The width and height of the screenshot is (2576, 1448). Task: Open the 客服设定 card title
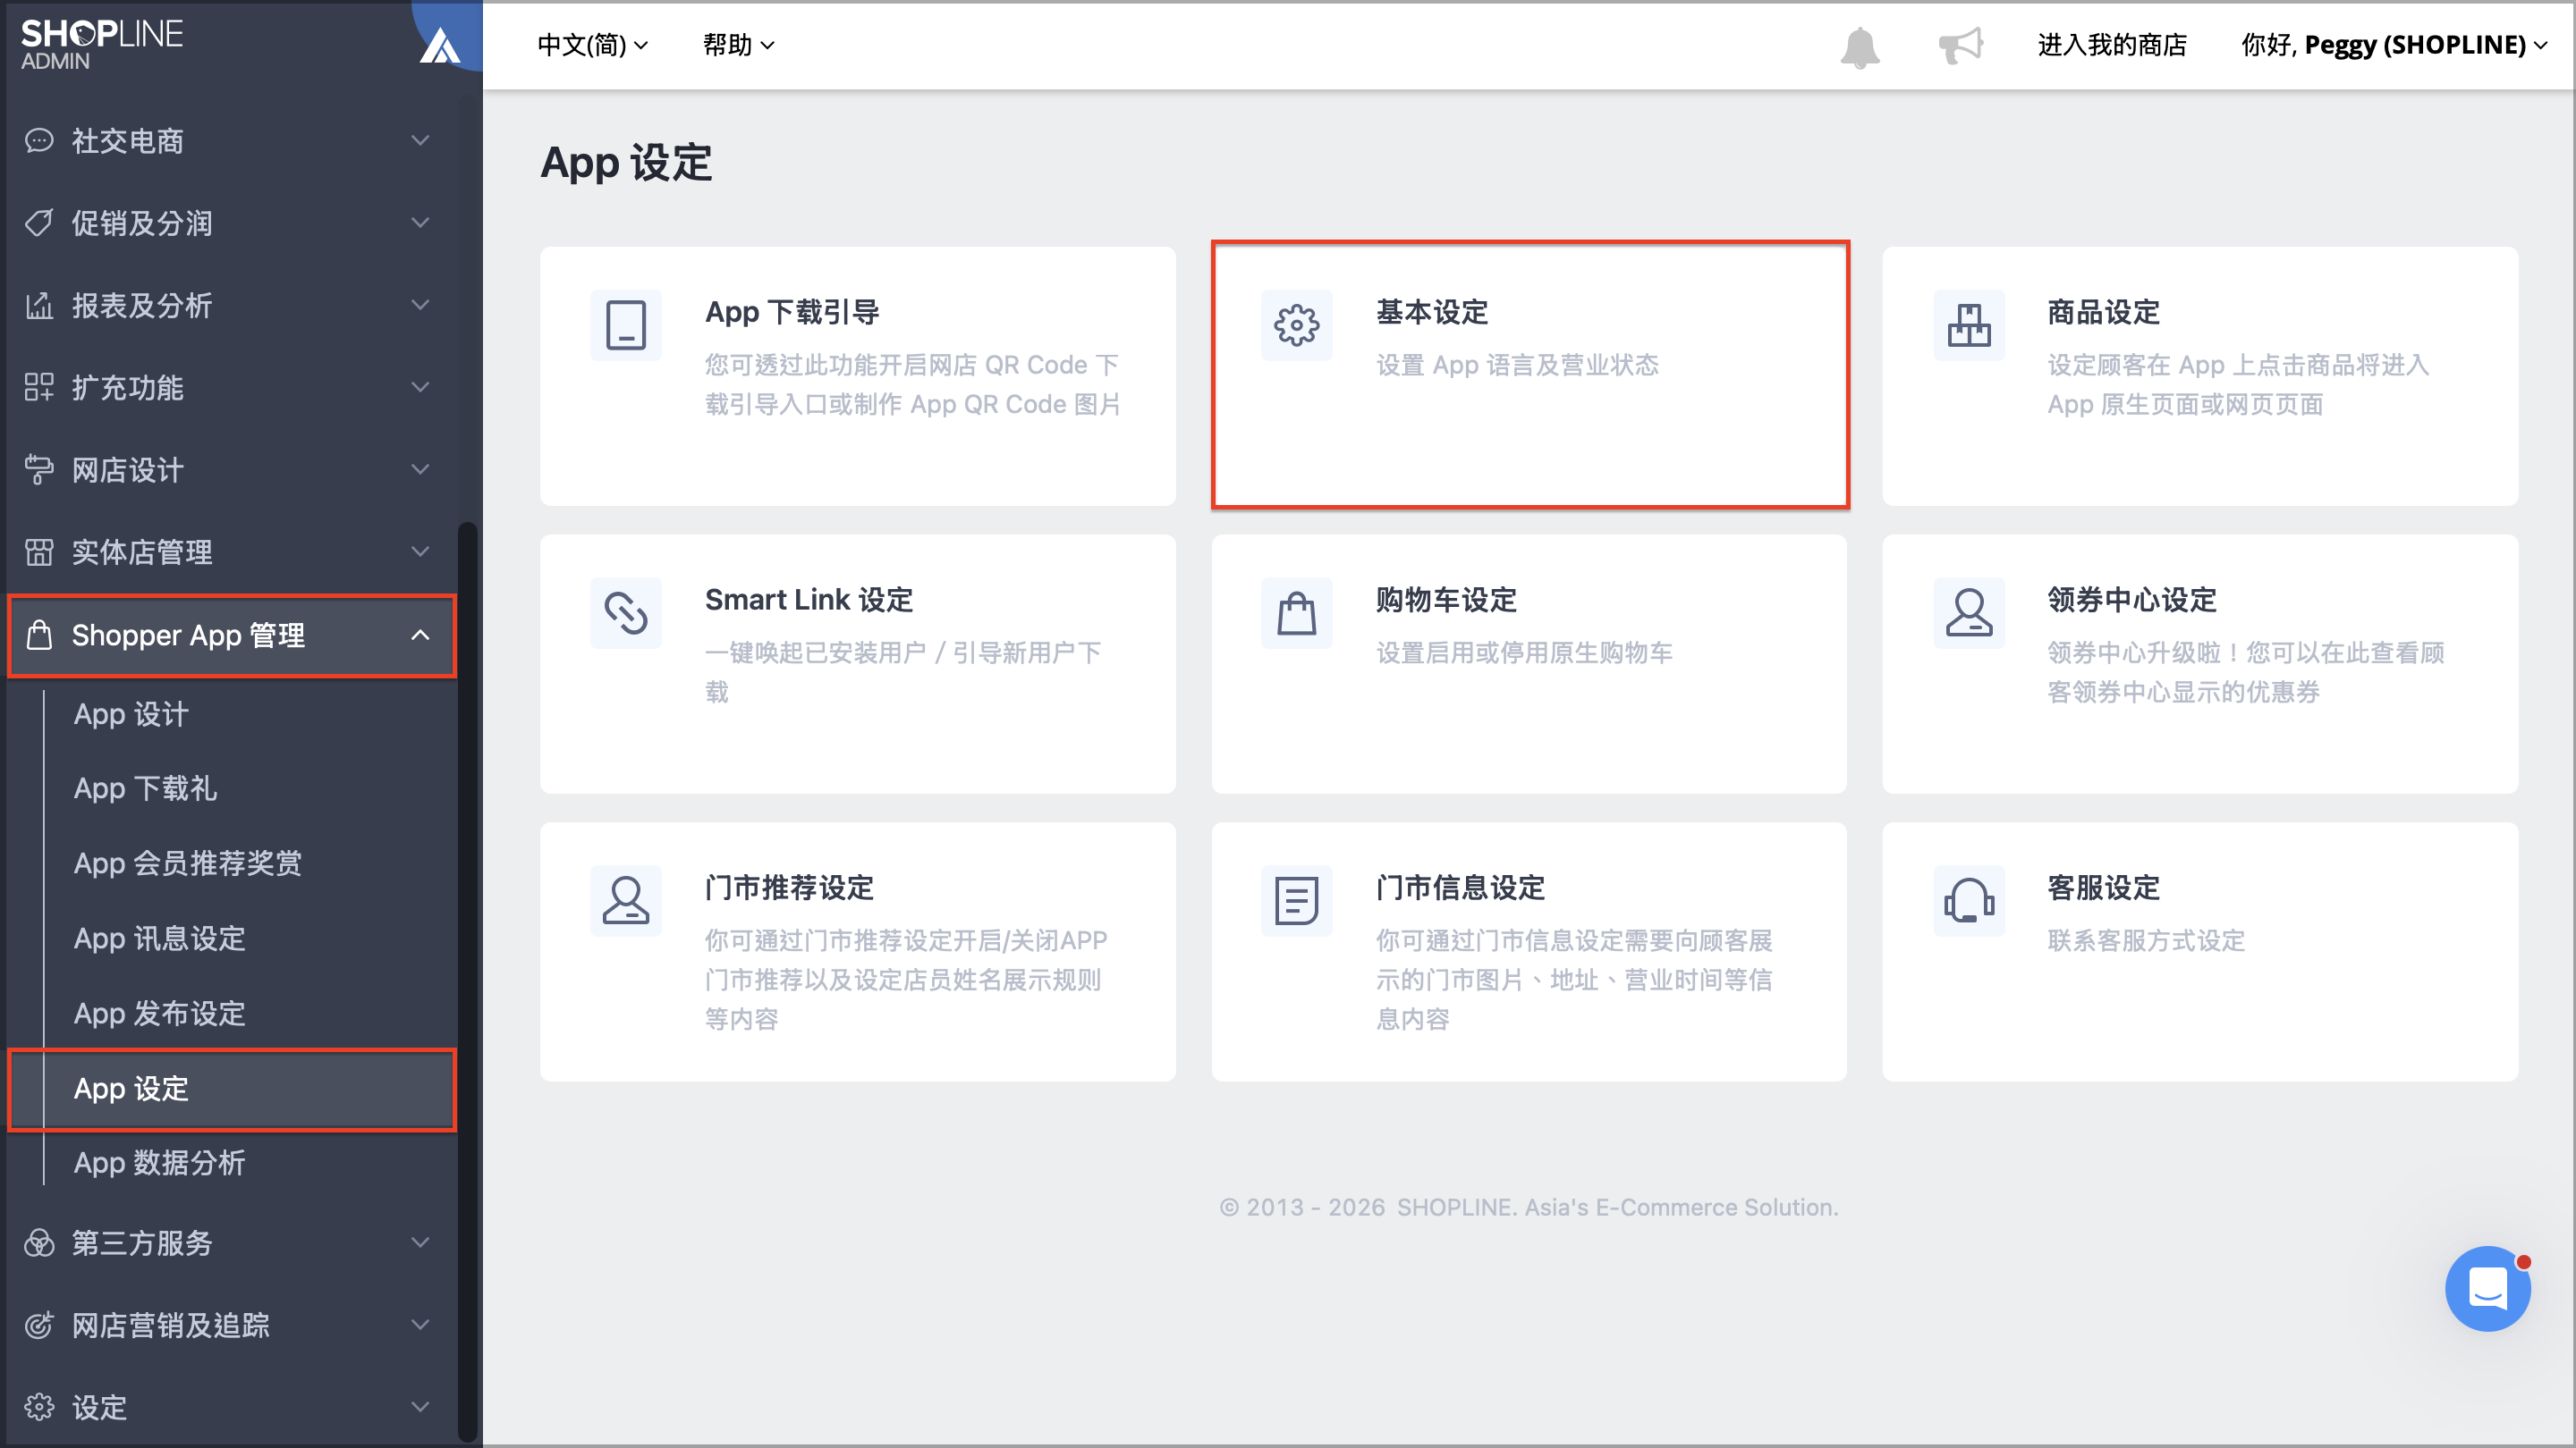click(2103, 888)
